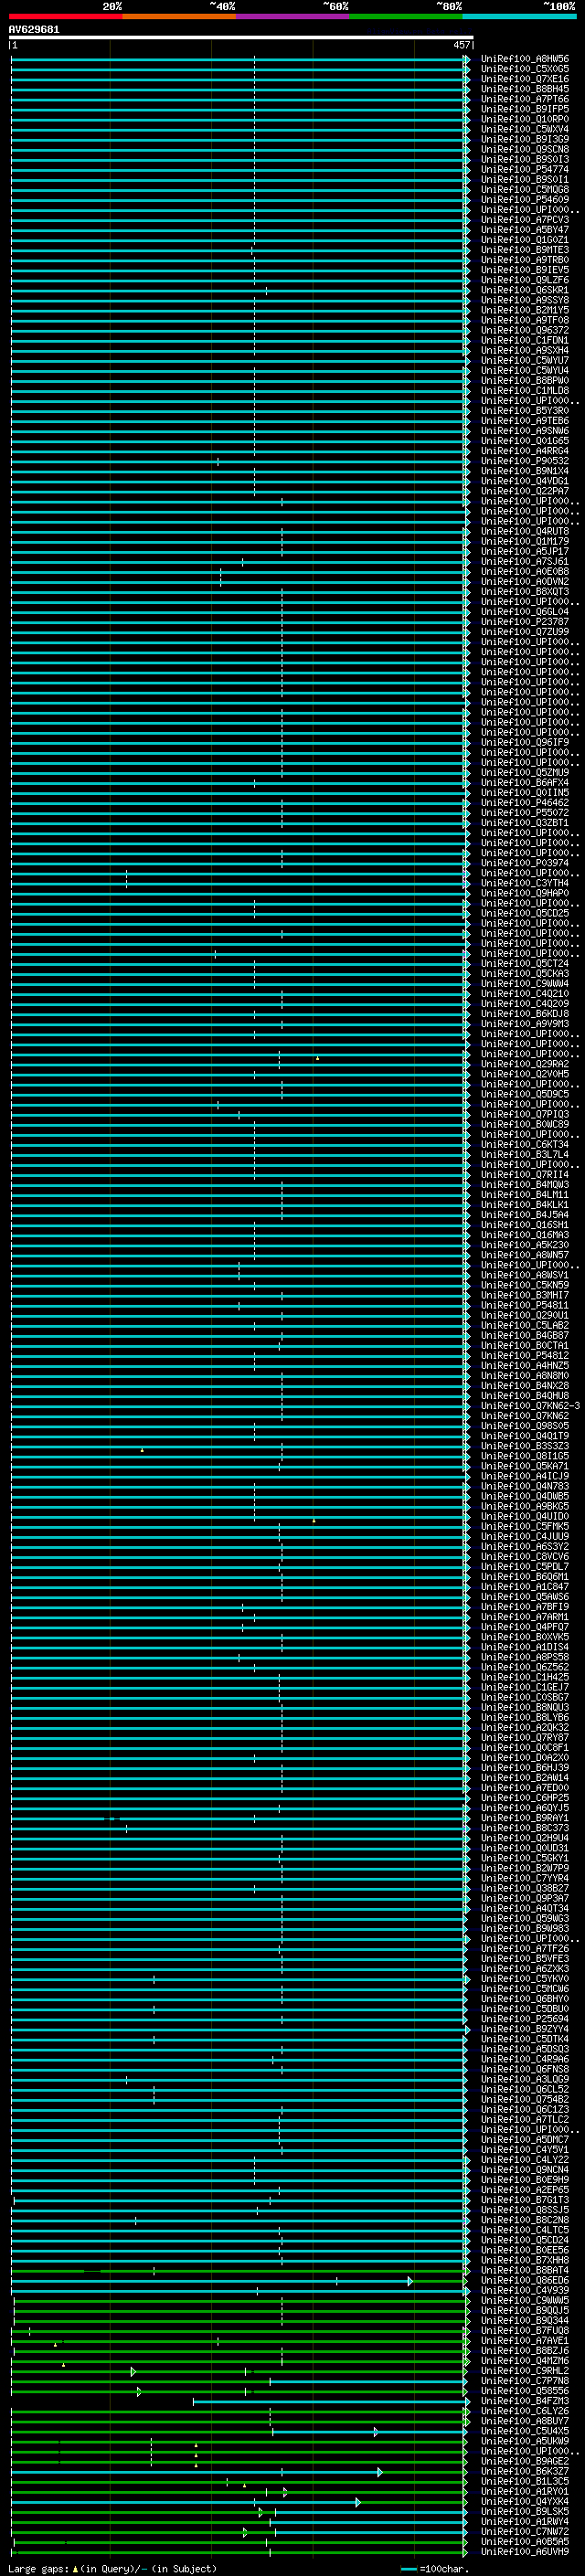Select the UniRef100_Q4YXK4 label
Image resolution: width=585 pixels, height=2576 pixels.
[x=525, y=2500]
